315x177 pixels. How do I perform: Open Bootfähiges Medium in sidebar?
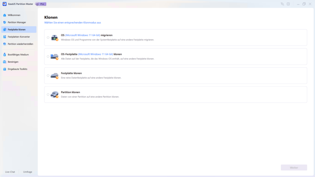click(19, 54)
